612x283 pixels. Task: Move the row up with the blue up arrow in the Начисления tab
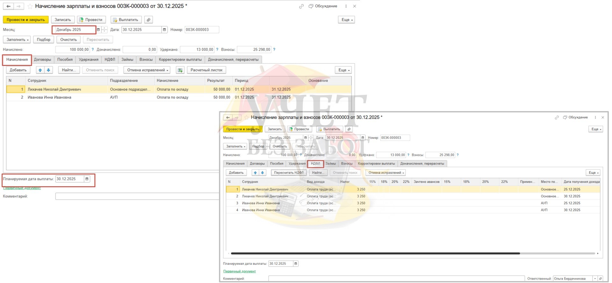(x=40, y=70)
